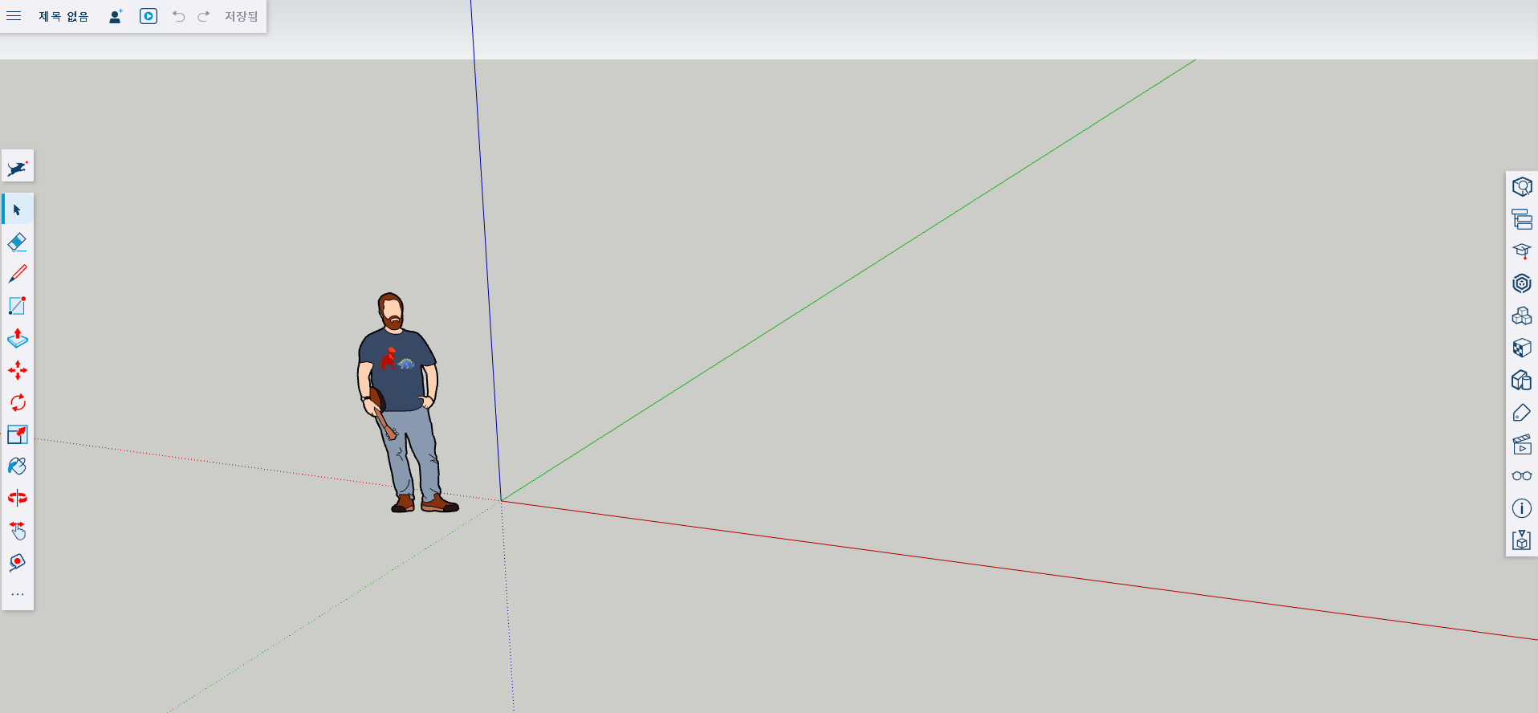Open the SketchUp tool search
Viewport: 1538px width, 713px height.
(18, 167)
